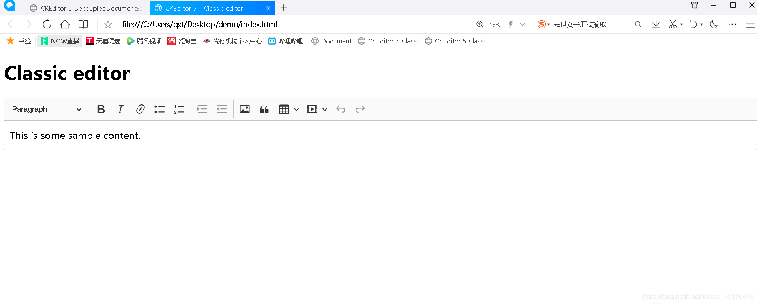
Task: Expand the media embed dropdown arrow
Action: [325, 109]
